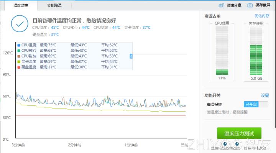Start the 温度压力测试 button
This screenshot has height=153, width=276.
pyautogui.click(x=239, y=133)
